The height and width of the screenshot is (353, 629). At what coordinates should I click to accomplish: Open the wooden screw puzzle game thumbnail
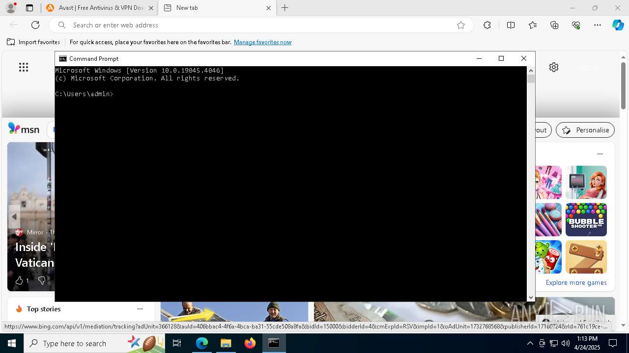(586, 257)
